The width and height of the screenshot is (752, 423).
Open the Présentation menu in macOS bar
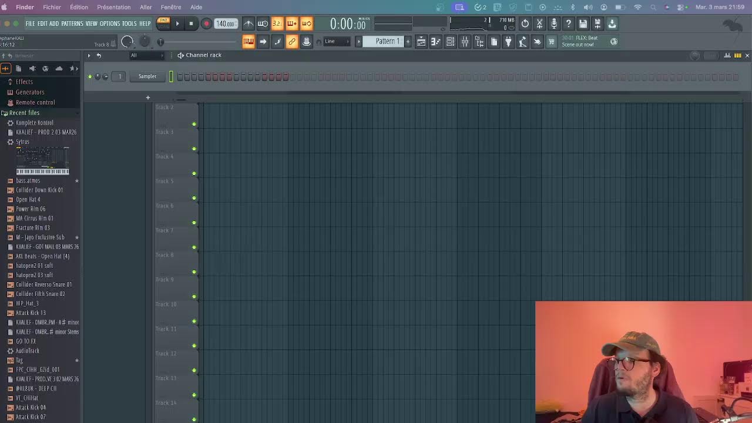click(x=114, y=7)
